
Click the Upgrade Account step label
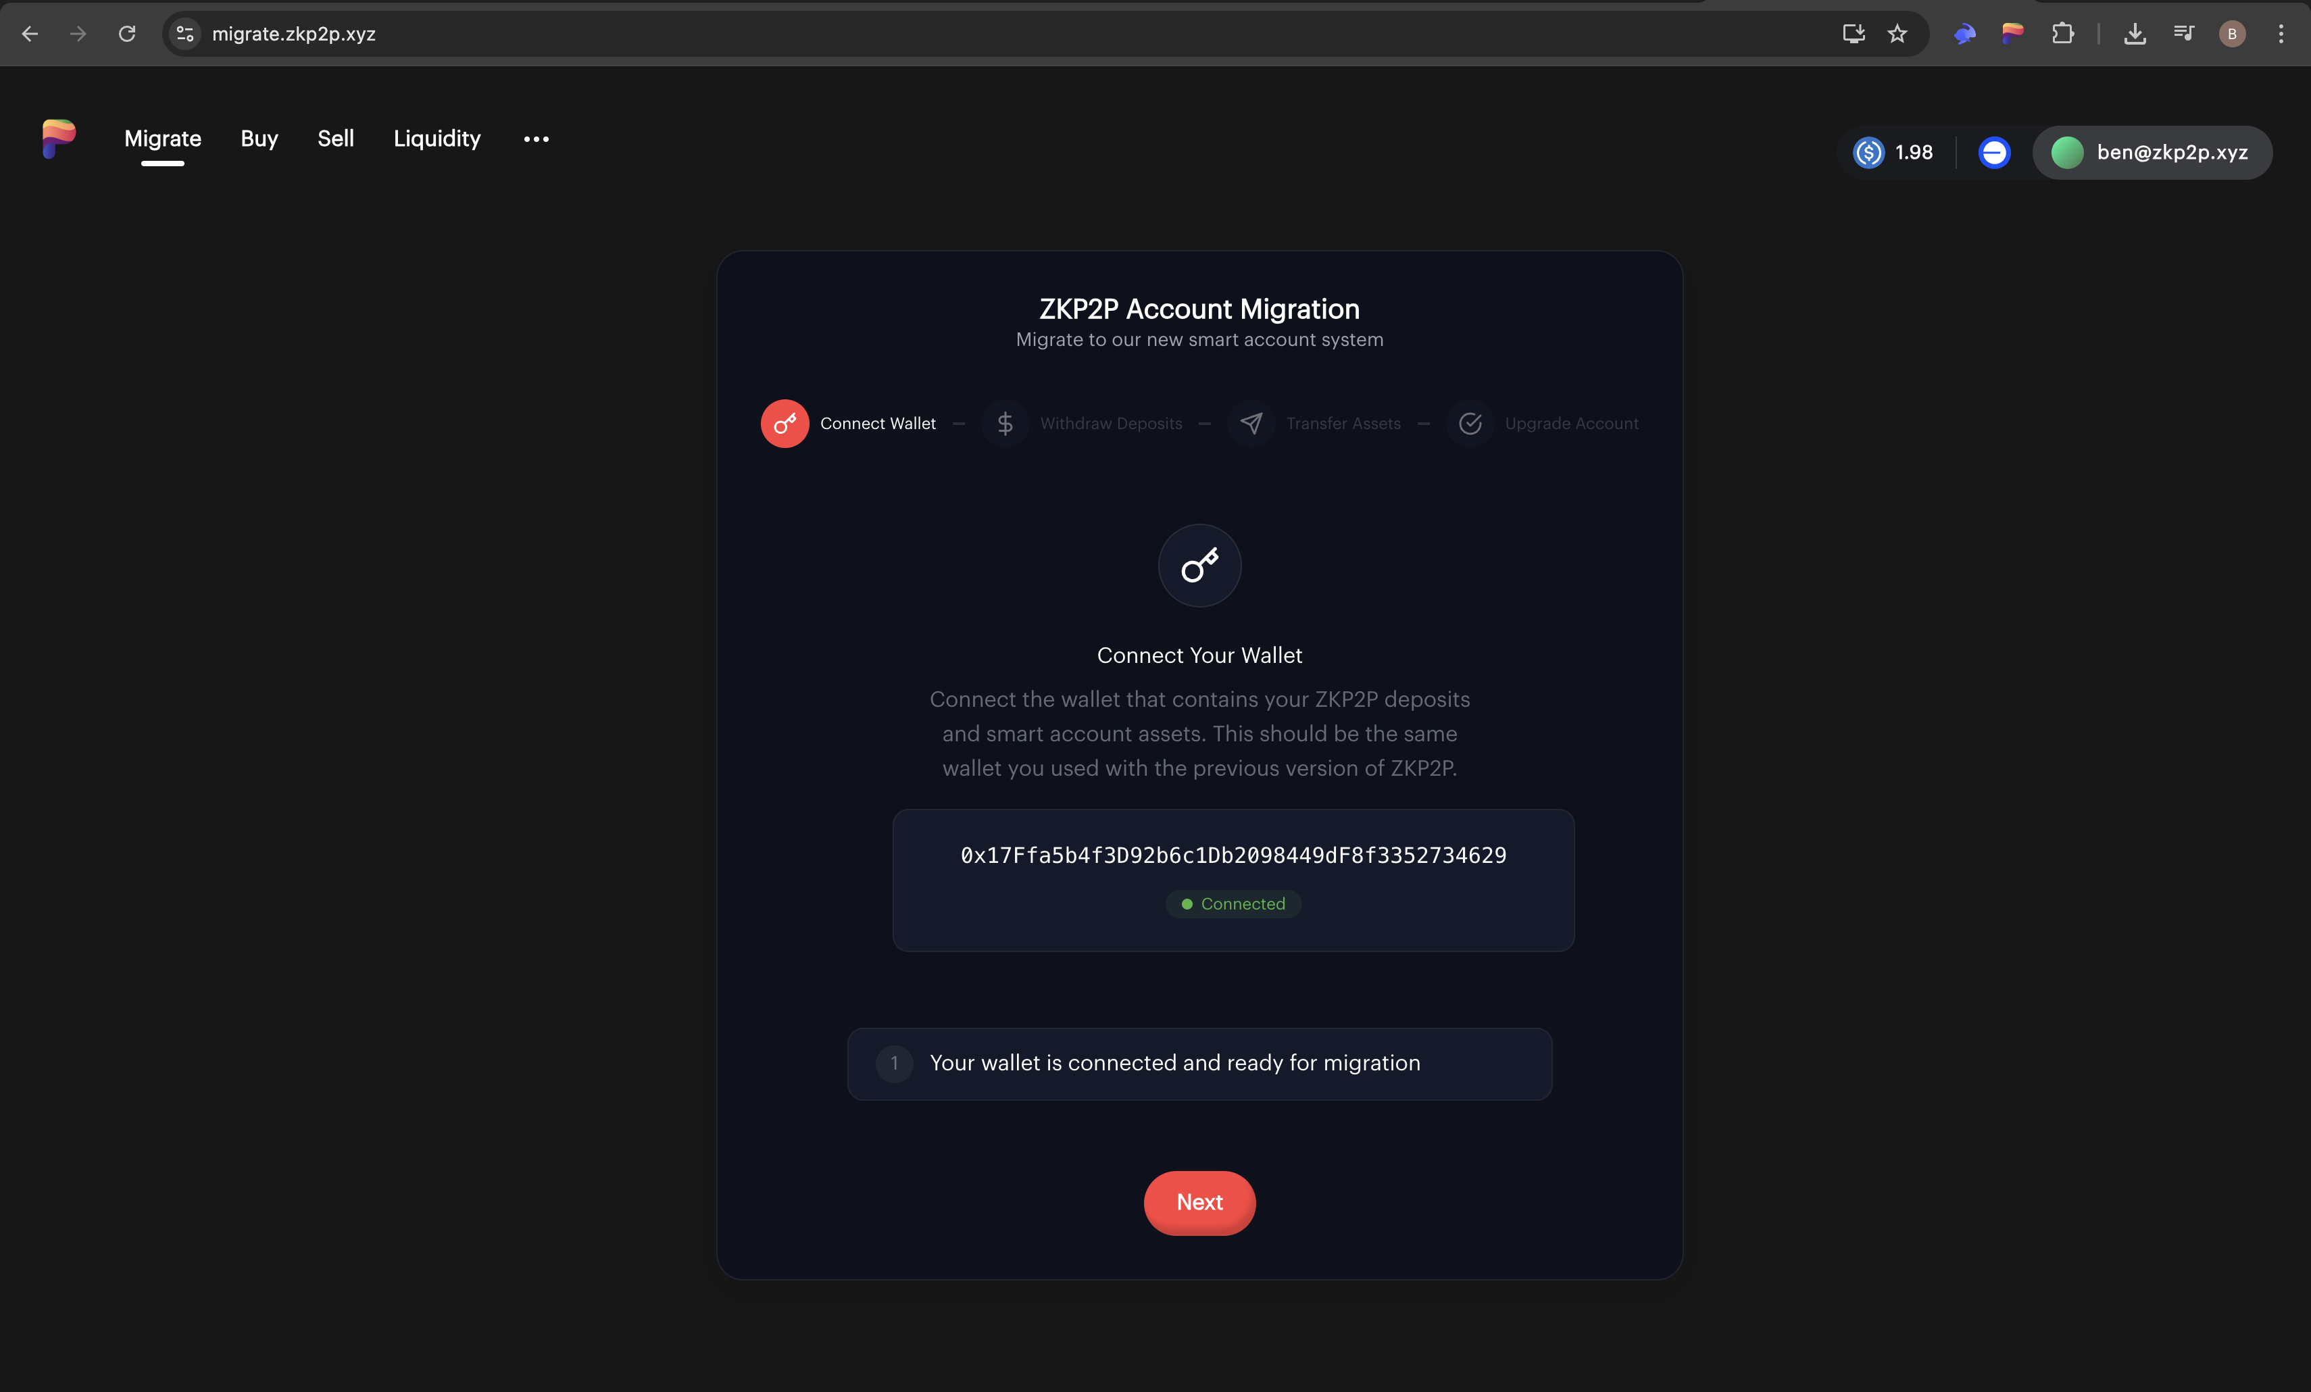pyautogui.click(x=1572, y=424)
